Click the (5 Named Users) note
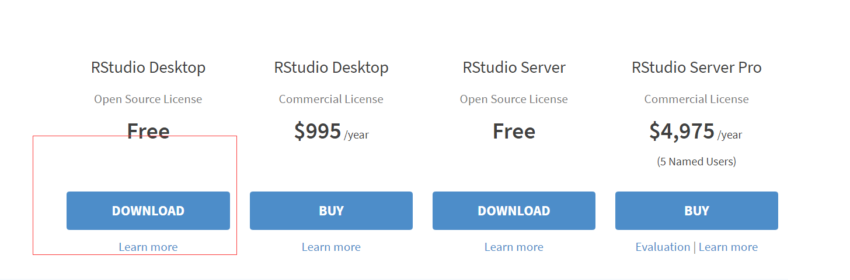Image resolution: width=850 pixels, height=280 pixels. (696, 161)
